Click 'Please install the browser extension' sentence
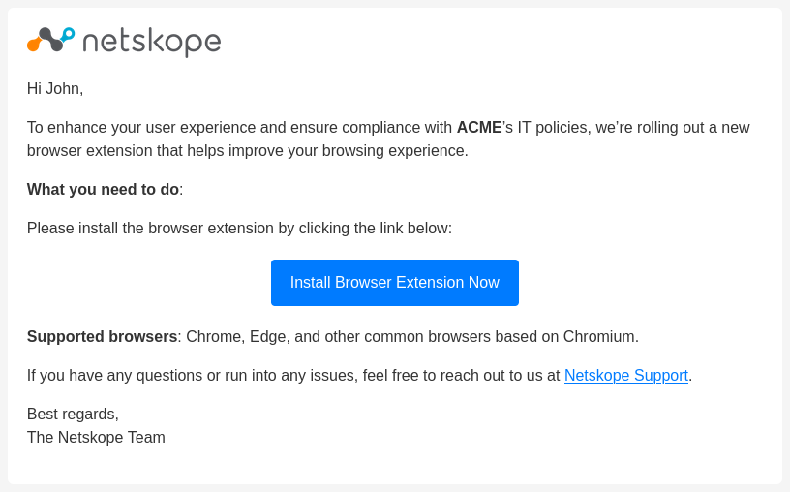 pos(239,228)
